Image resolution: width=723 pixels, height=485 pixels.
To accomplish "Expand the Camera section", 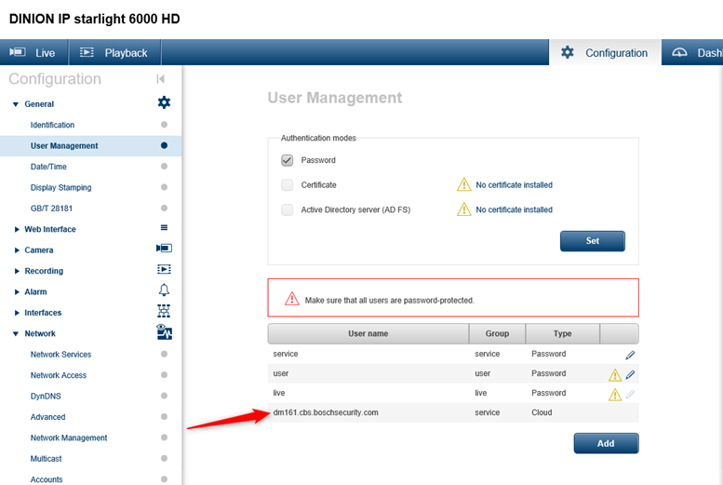I will tap(17, 250).
